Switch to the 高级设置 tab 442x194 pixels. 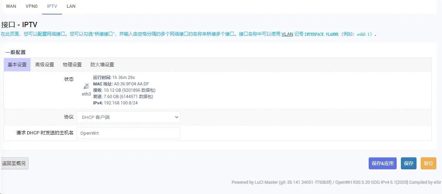[45, 65]
